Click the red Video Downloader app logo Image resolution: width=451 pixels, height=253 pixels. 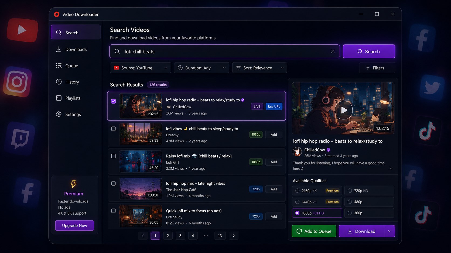tap(57, 14)
